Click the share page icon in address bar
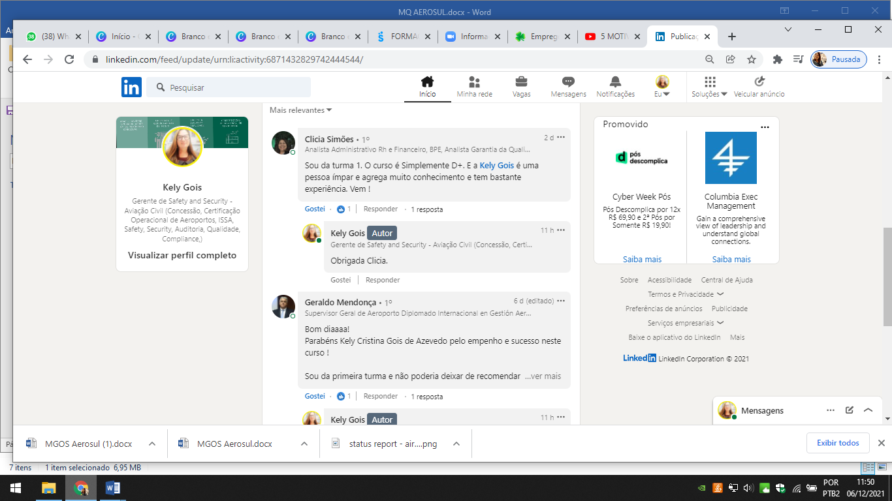 click(731, 59)
